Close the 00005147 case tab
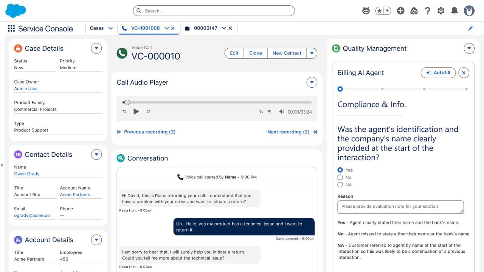The image size is (484, 272). pos(230,28)
